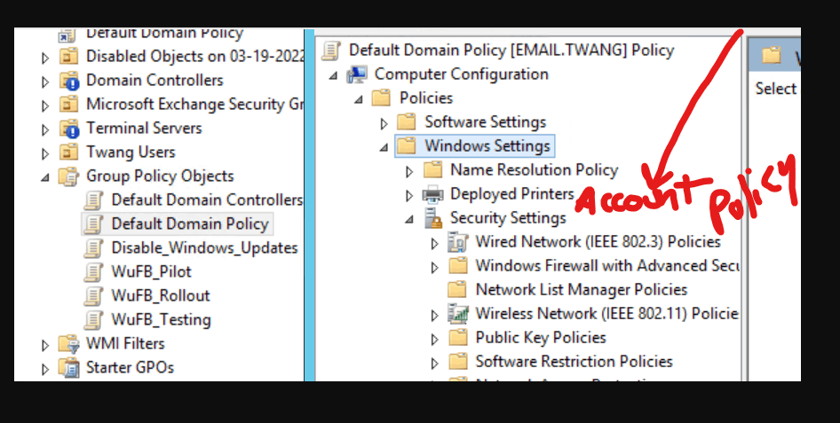Click the Wireless Network policies icon

pyautogui.click(x=458, y=314)
